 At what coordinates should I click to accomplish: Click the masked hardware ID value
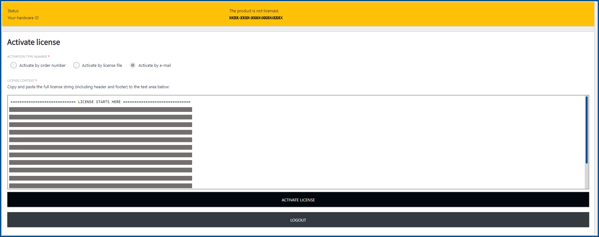pos(256,18)
